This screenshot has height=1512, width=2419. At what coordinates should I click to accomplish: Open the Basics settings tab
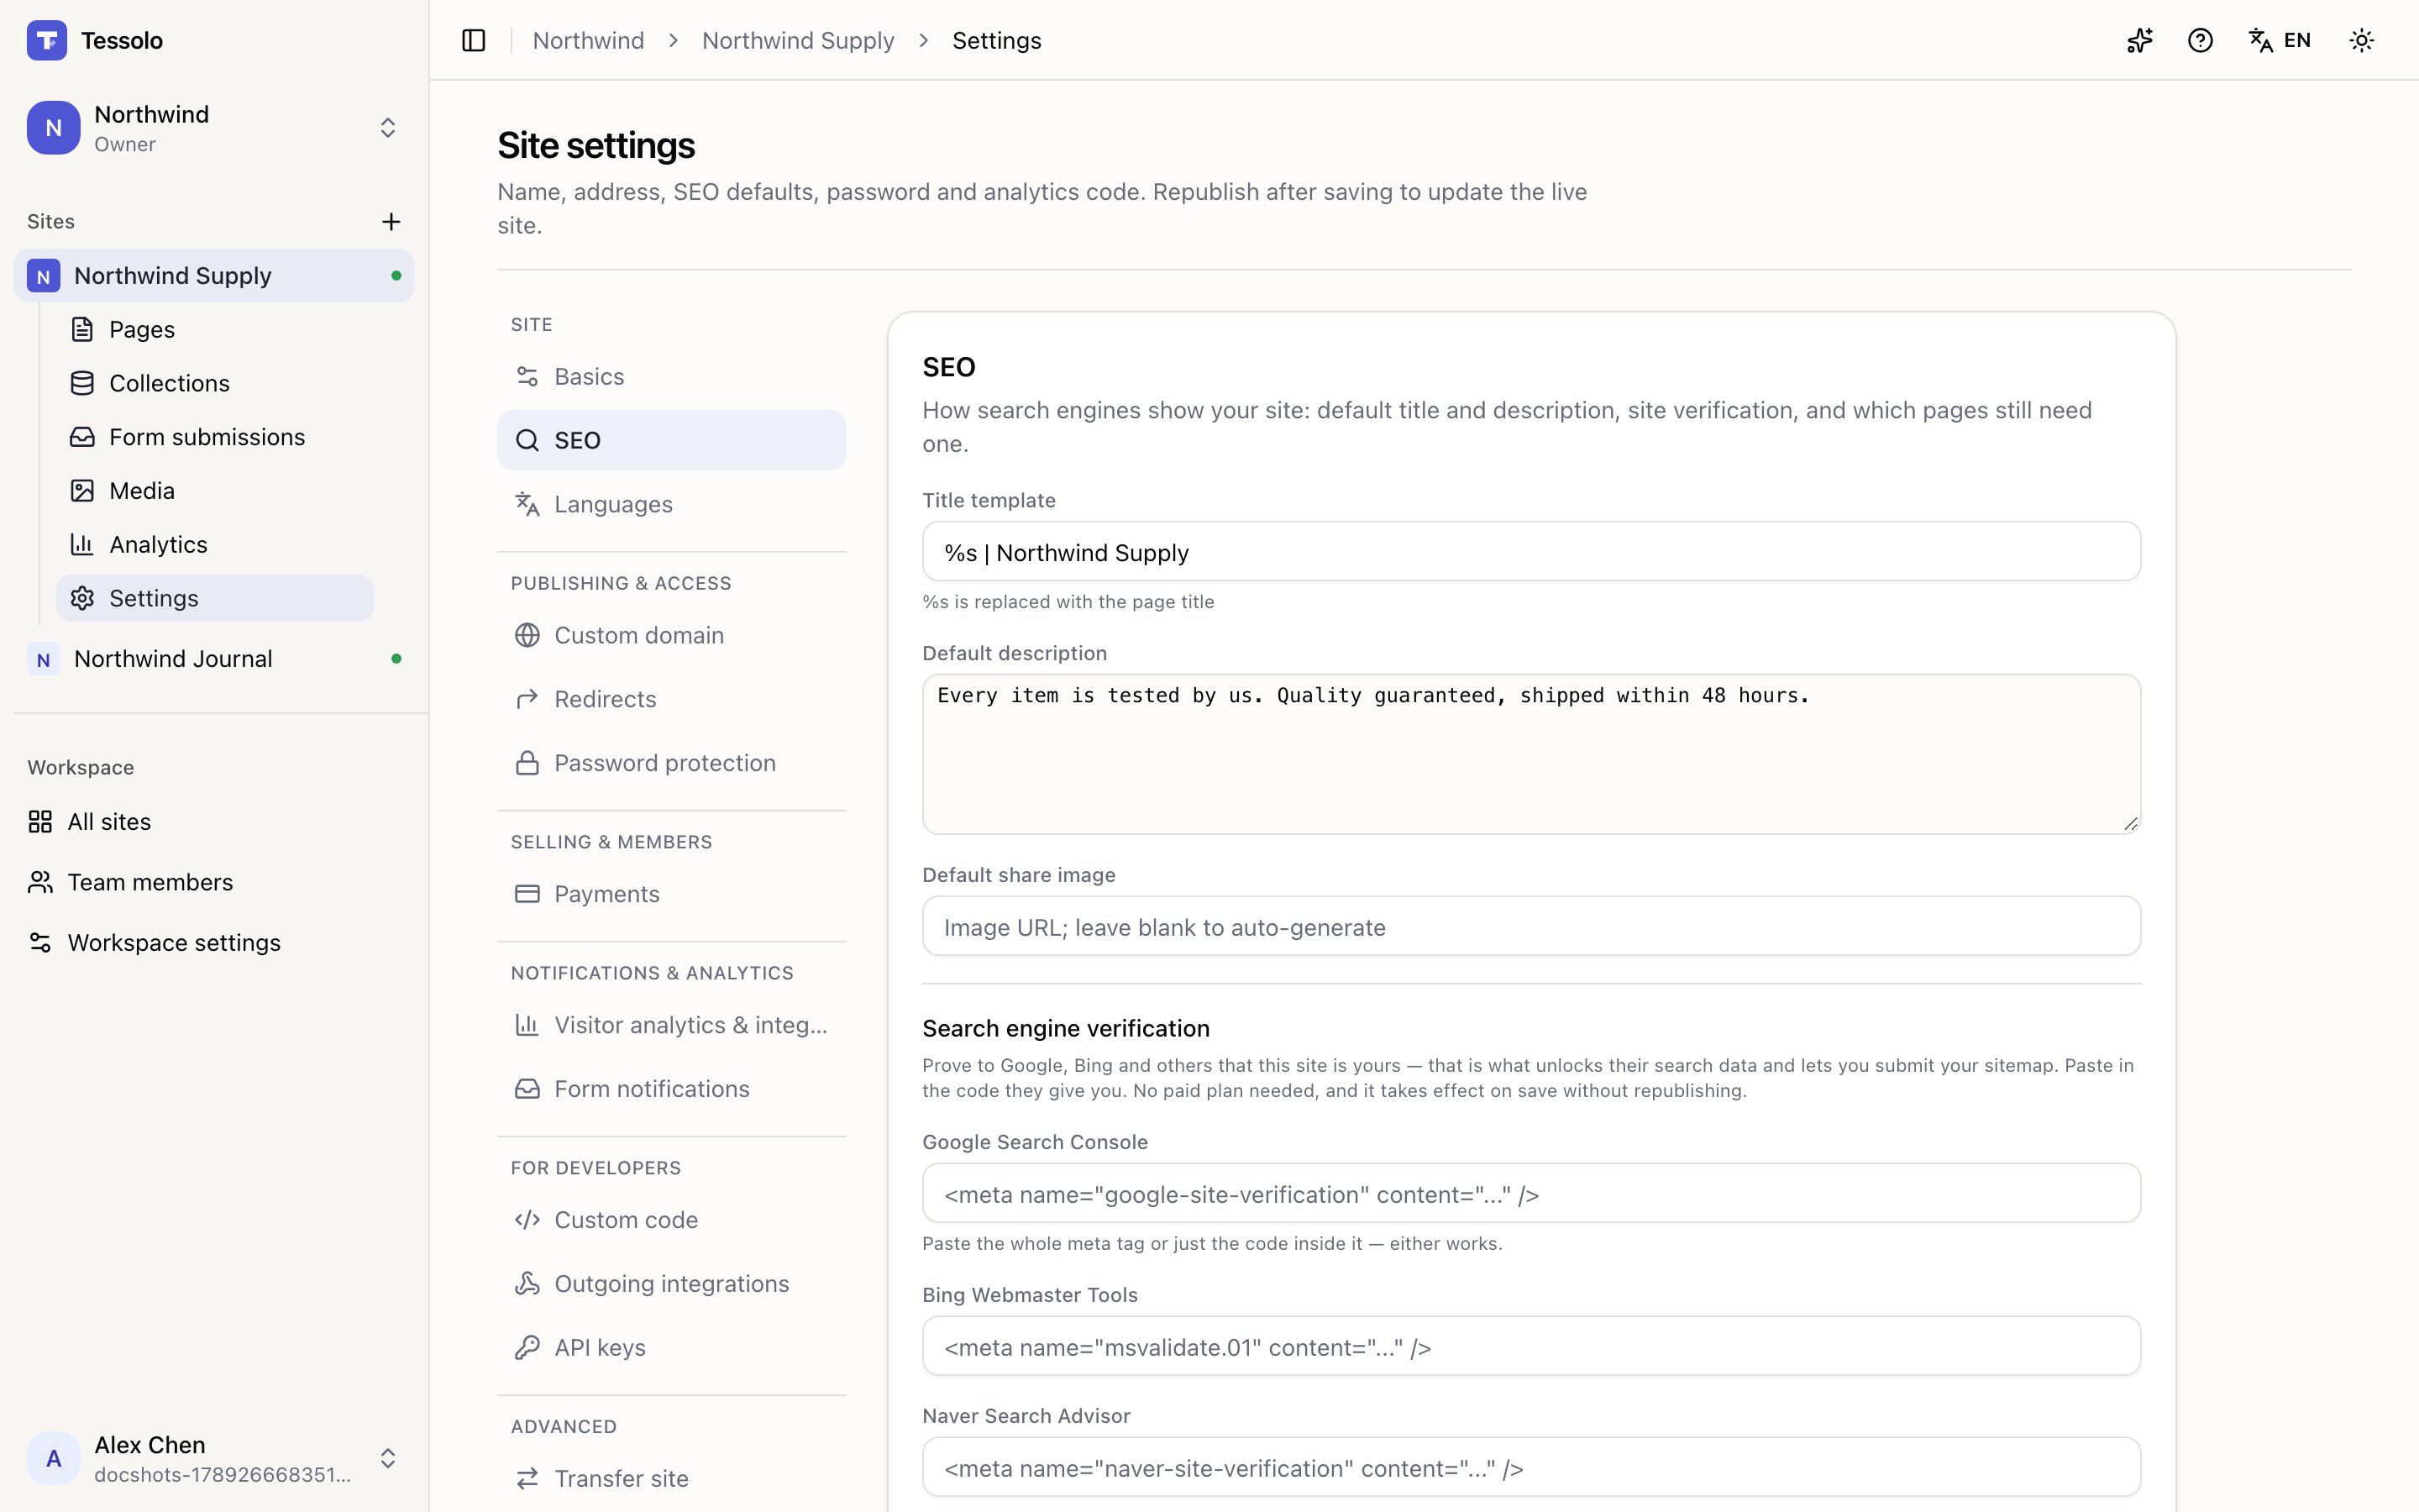(672, 377)
